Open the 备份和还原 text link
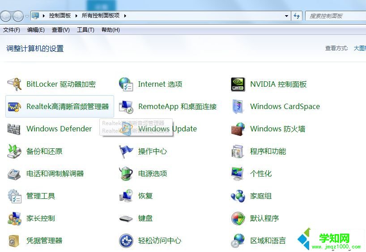This screenshot has width=366, height=252. [44, 151]
